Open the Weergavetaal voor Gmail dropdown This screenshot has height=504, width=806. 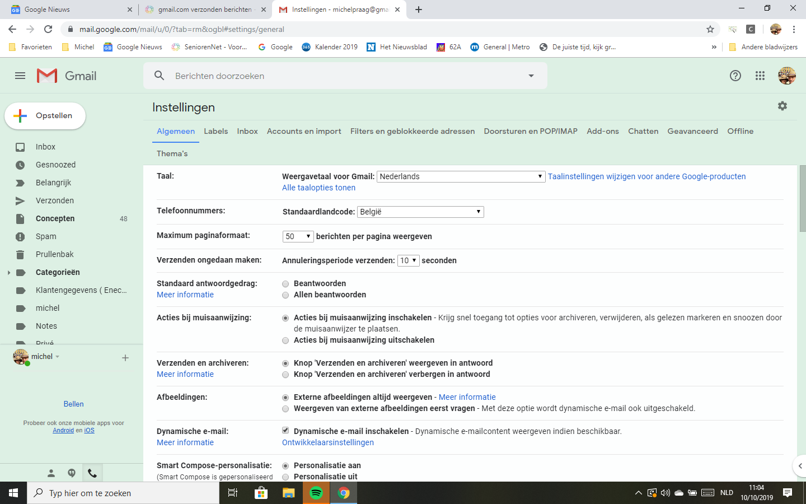(x=461, y=176)
